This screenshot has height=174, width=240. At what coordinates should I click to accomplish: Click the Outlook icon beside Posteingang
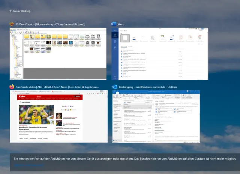[114, 87]
